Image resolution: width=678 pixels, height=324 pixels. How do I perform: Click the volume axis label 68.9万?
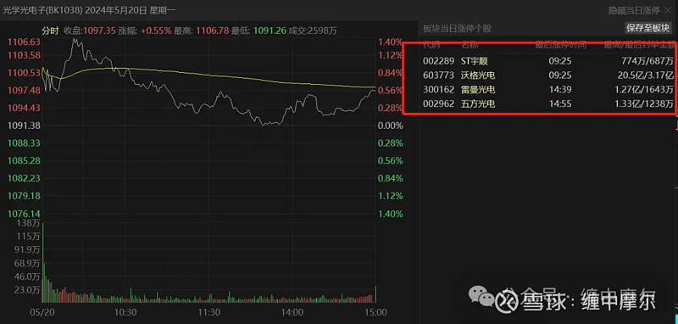click(x=27, y=263)
